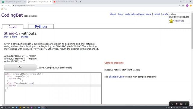Viewport: 193px width, 109px height.
Task: Open File Explorer from the taskbar
Action: (24, 107)
